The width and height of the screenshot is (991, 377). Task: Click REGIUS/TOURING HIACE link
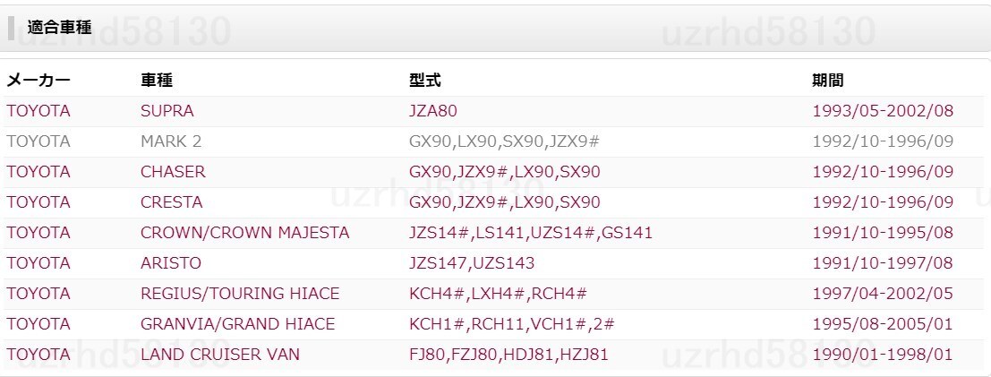click(x=240, y=294)
